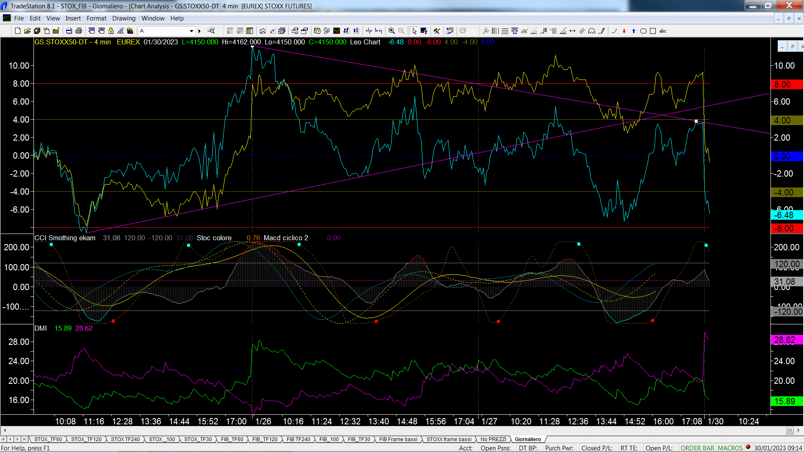Select the ellipse drawing tool
804x452 pixels.
[643, 31]
